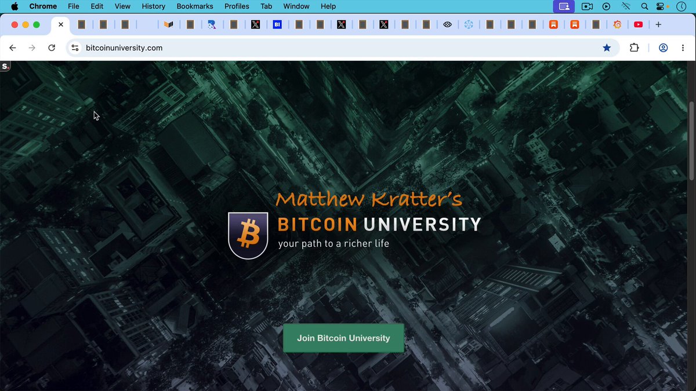Open macOS Spotlight search icon
This screenshot has width=696, height=391.
pos(645,6)
